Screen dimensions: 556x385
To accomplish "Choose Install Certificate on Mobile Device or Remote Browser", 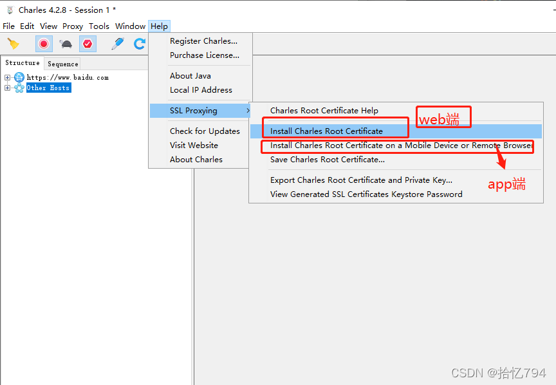I will 396,145.
